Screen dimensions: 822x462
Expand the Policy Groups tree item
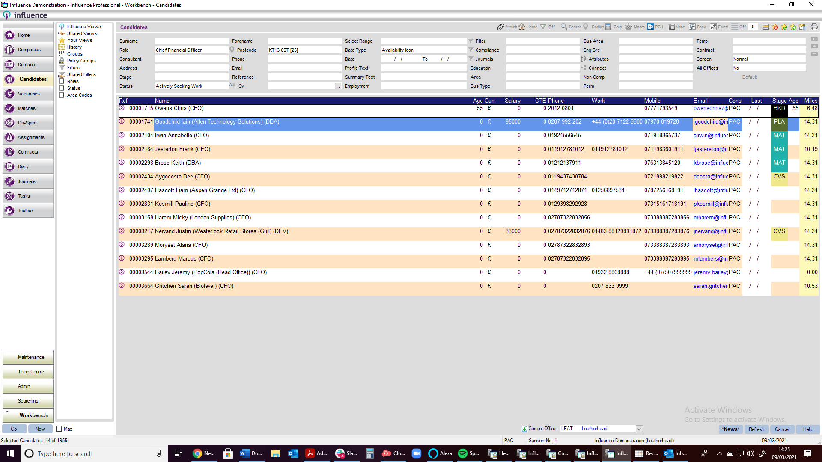(x=81, y=60)
